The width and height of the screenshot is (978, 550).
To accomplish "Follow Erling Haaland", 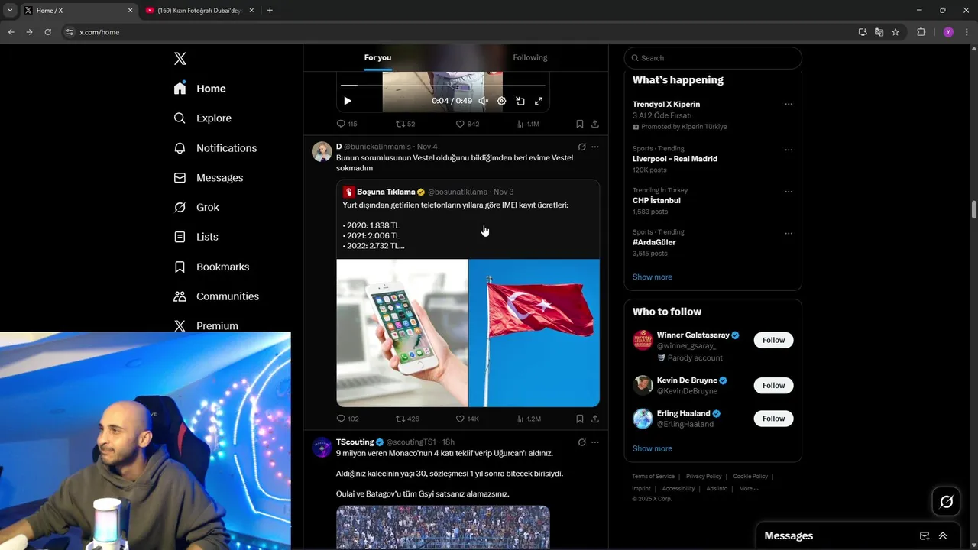I will click(x=773, y=419).
